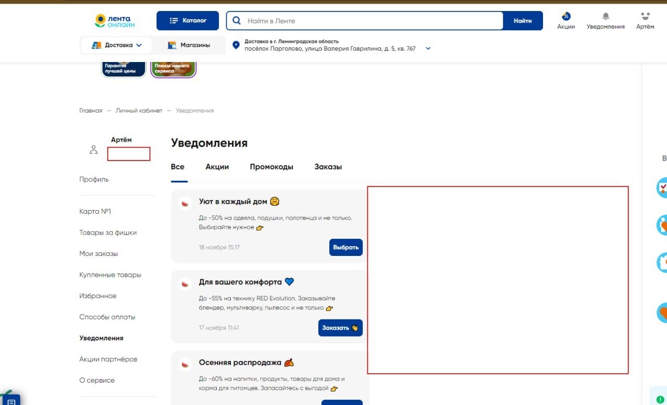This screenshot has height=405, width=667.
Task: Expand the Каталог menu
Action: click(188, 20)
